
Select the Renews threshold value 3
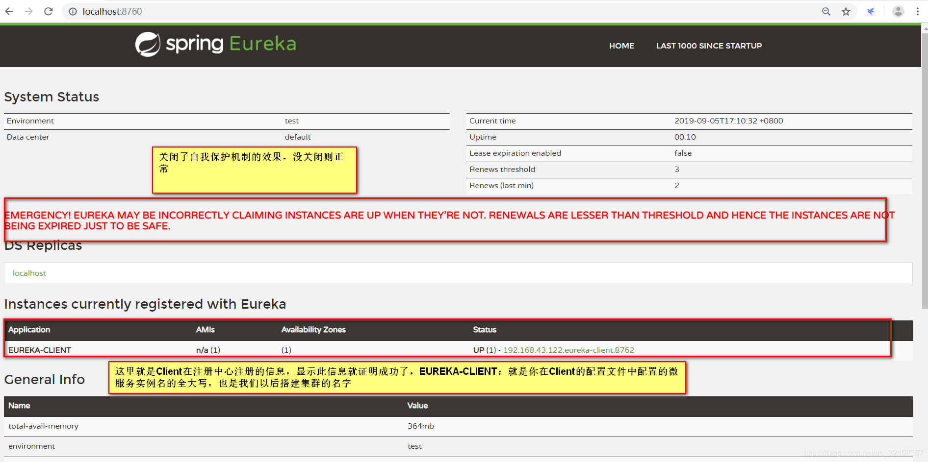click(x=676, y=170)
